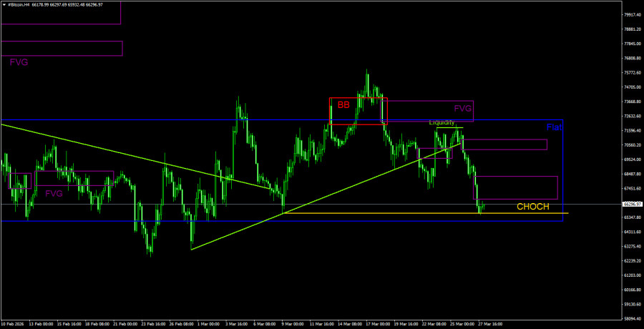Click the yellow CHOCH label
The image size is (644, 329).
[533, 207]
